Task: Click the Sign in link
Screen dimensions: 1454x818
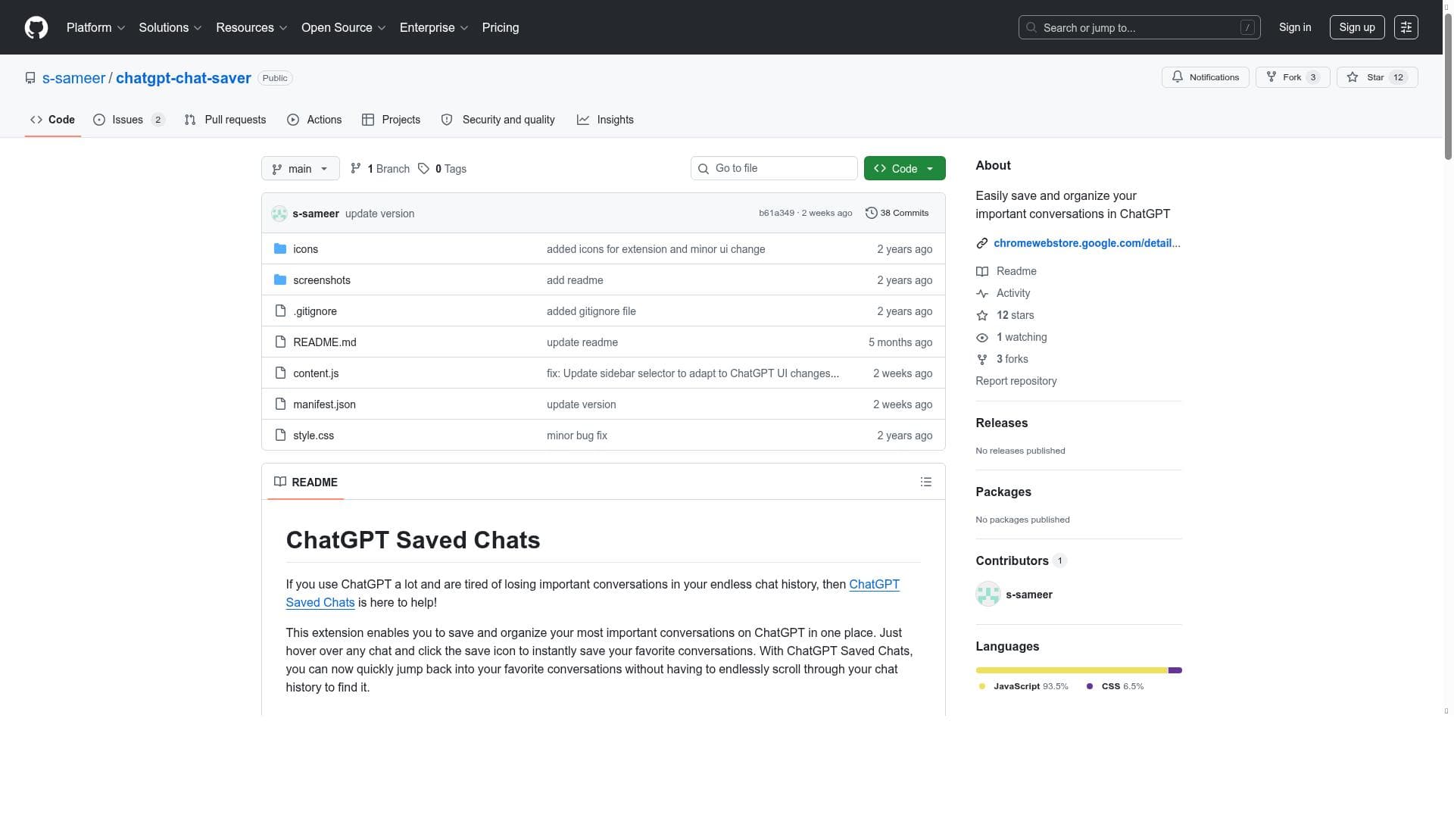Action: 1295,27
